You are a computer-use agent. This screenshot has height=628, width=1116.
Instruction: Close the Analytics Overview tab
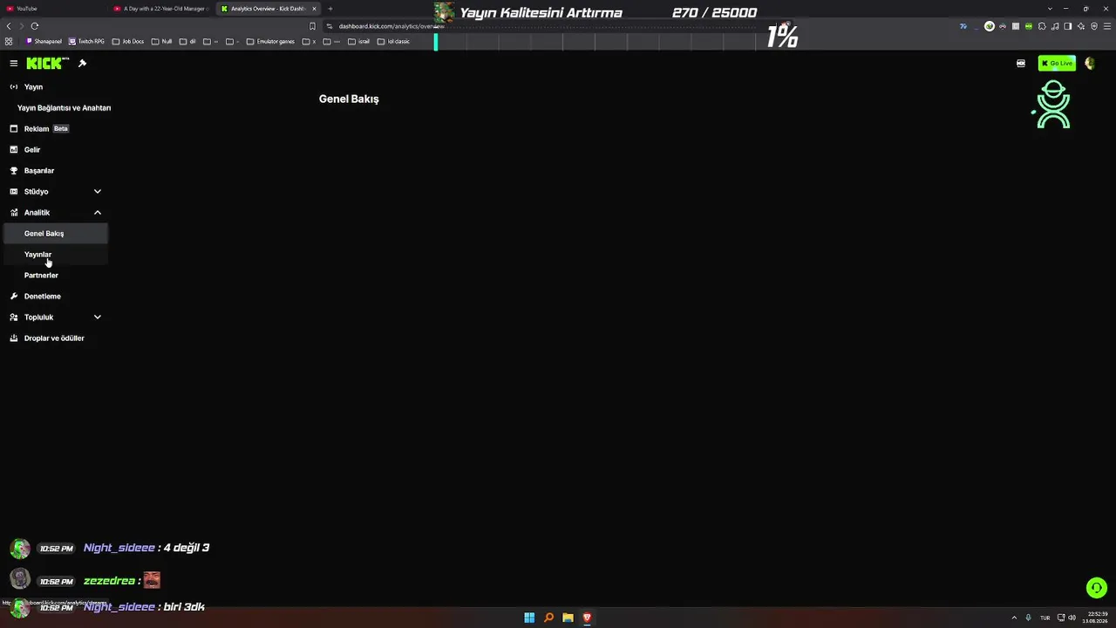(314, 9)
